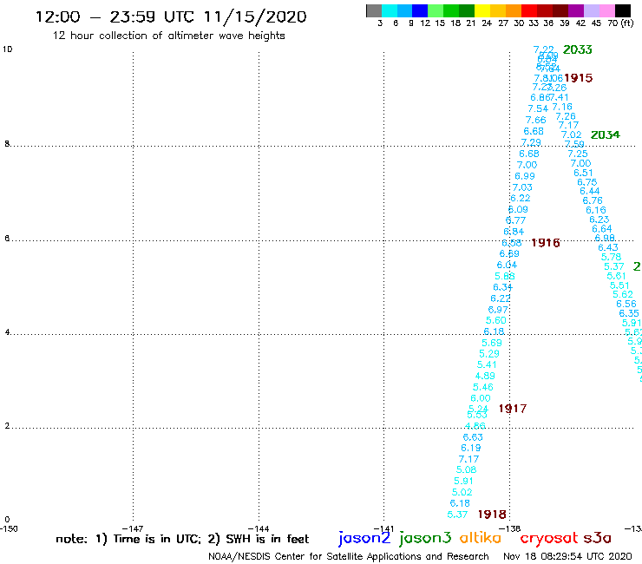Select the wave height value 5.08
This screenshot has height=564, width=642.
click(x=466, y=469)
